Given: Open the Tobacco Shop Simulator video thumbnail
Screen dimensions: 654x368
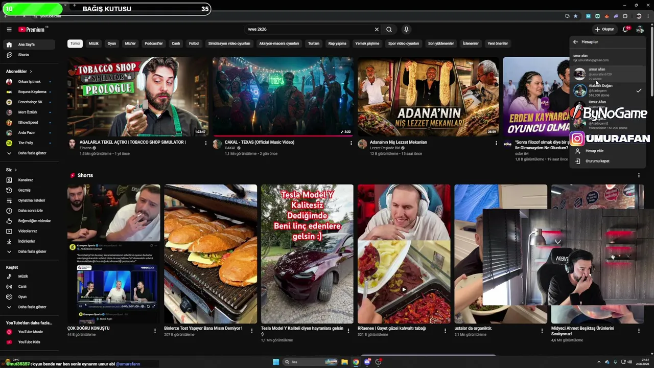Looking at the screenshot, I should 138,97.
